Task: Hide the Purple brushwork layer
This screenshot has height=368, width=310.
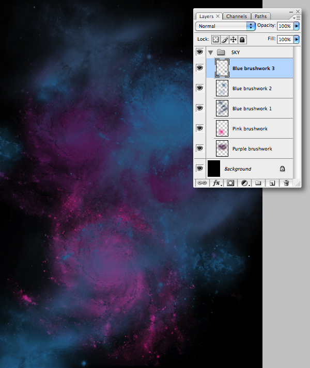Action: click(199, 148)
